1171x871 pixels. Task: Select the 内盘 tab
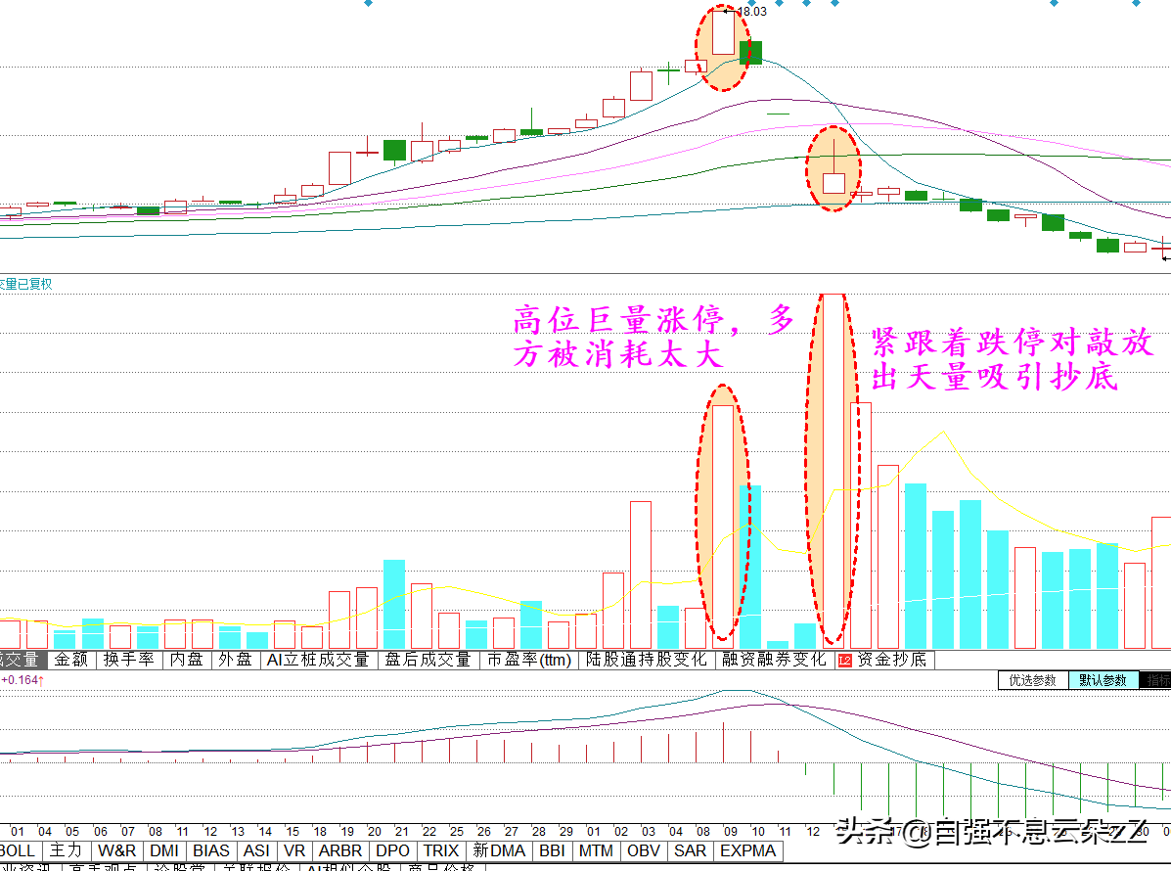point(187,660)
